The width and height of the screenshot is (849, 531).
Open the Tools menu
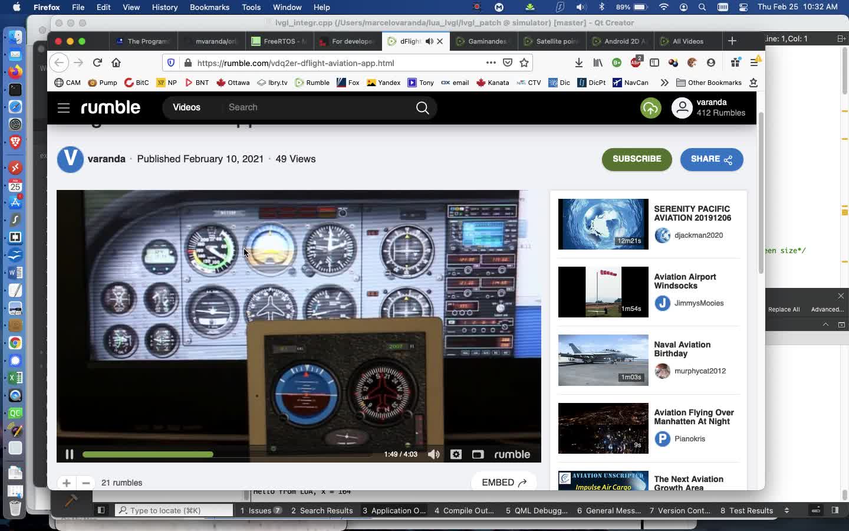(251, 7)
